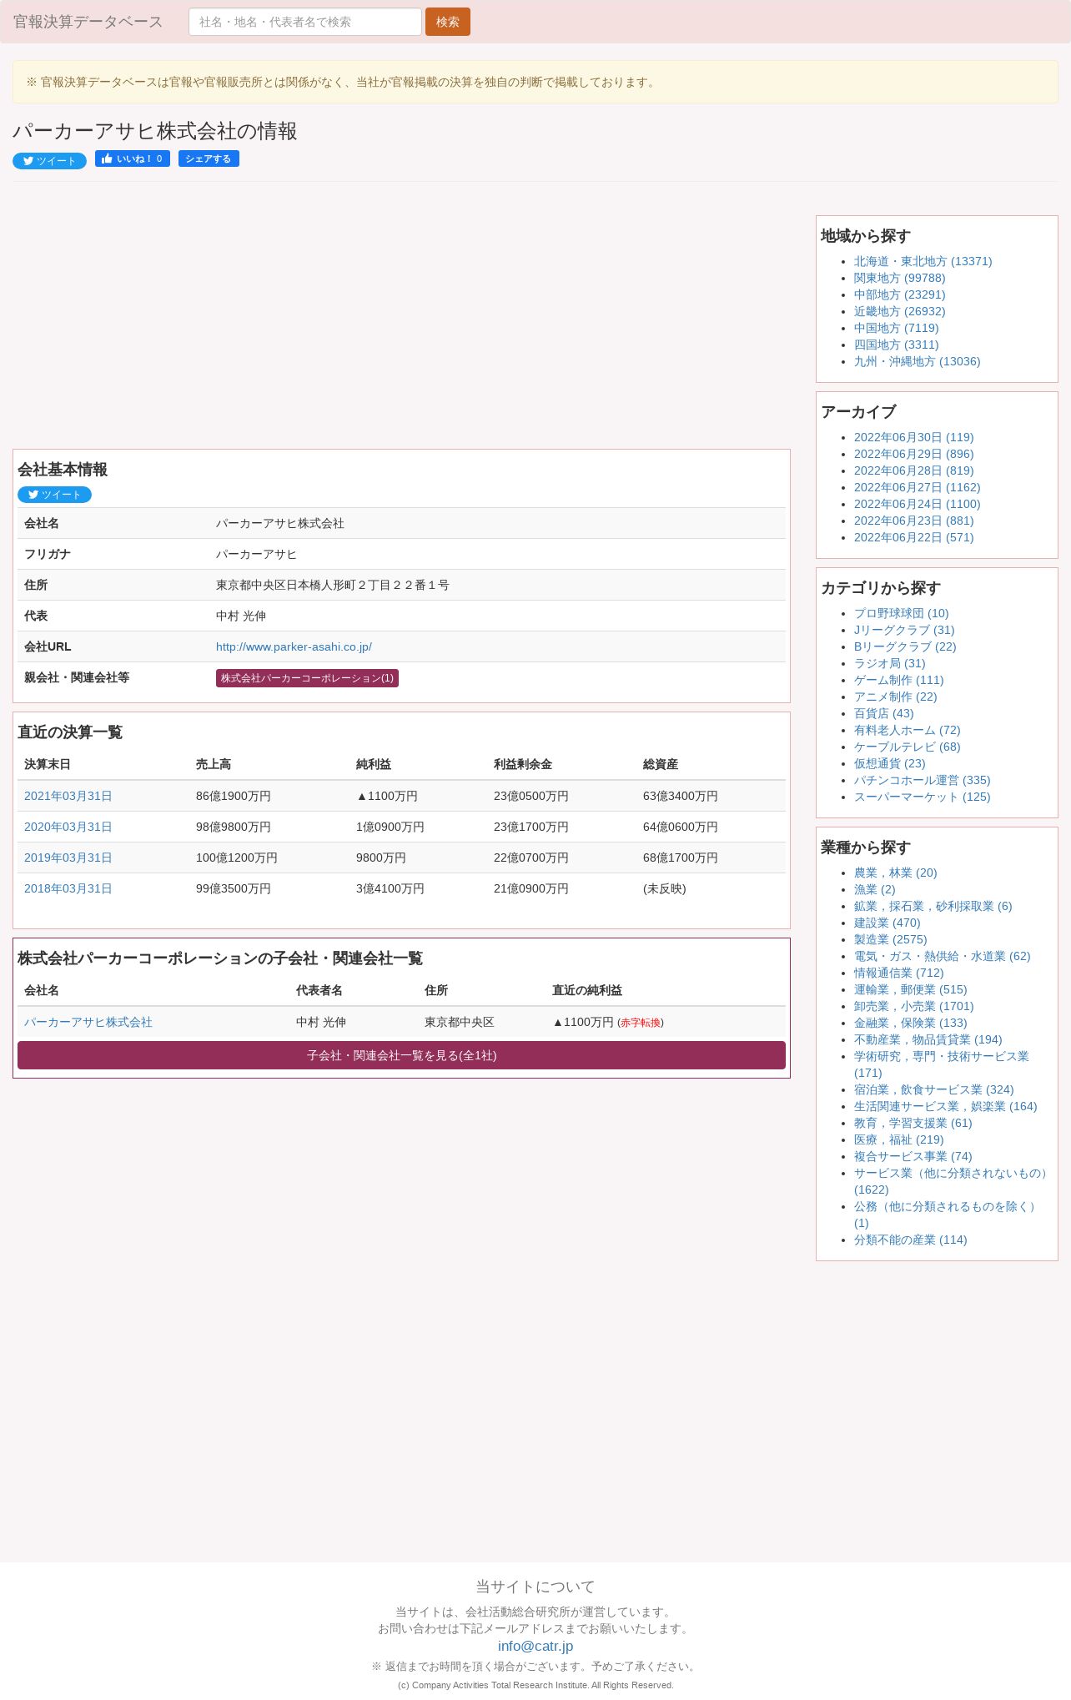
Task: Open ケーブルテレビ (68) category
Action: (x=907, y=747)
